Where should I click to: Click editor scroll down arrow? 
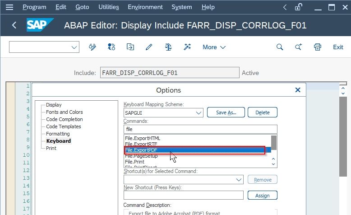pos(343,93)
